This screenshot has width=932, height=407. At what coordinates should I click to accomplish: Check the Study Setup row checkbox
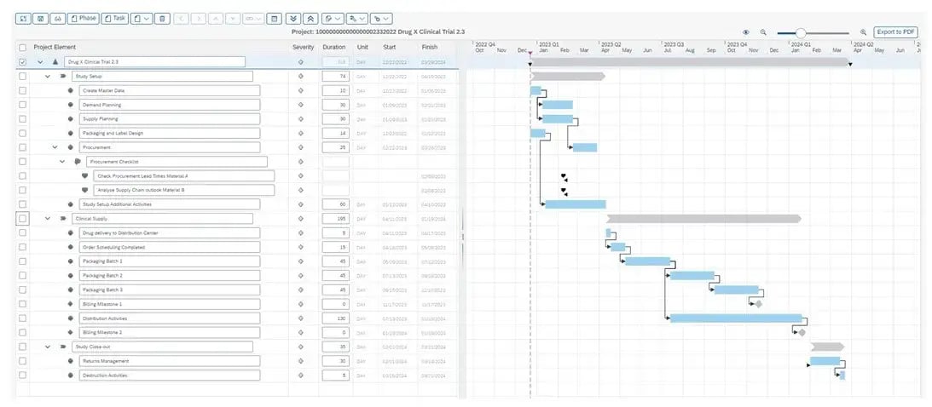pyautogui.click(x=23, y=76)
